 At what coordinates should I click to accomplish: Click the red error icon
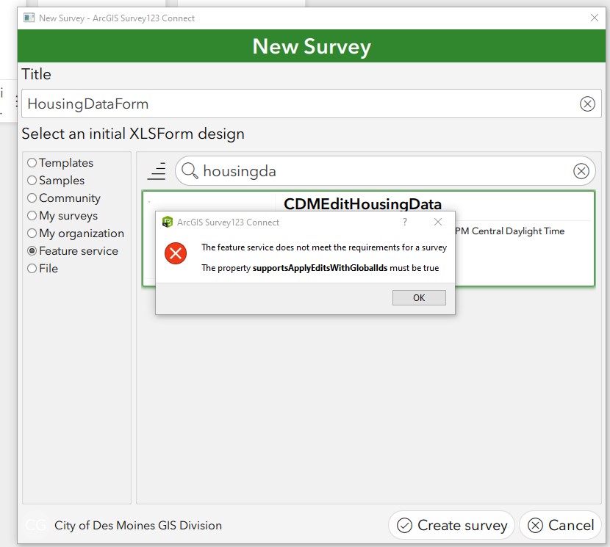(x=176, y=254)
